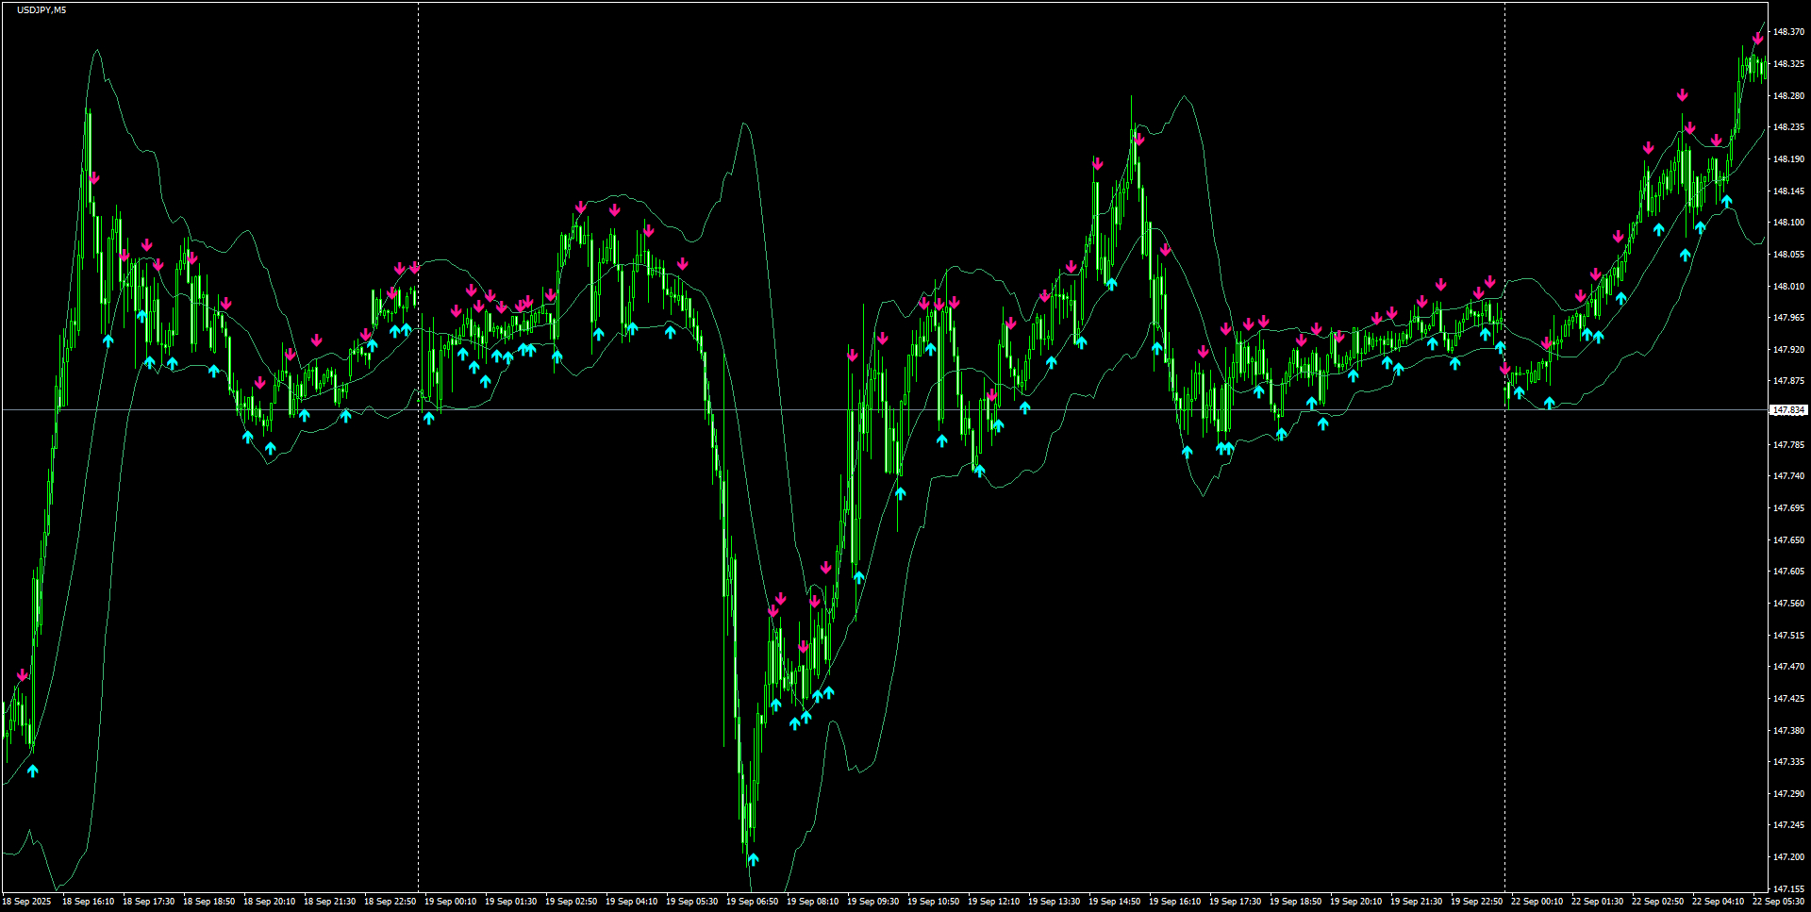Select the pink sell arrow at the top-right peak
The image size is (1811, 912).
pyautogui.click(x=1756, y=40)
